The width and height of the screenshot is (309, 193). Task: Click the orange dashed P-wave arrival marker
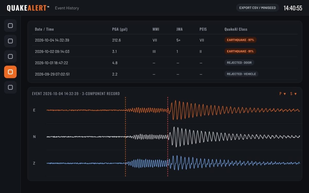(x=125, y=137)
